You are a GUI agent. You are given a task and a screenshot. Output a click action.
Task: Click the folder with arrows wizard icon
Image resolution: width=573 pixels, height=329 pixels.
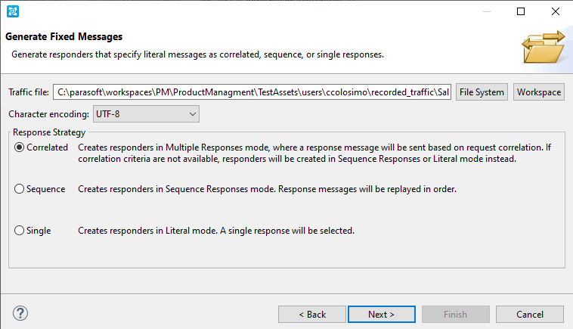coord(544,47)
